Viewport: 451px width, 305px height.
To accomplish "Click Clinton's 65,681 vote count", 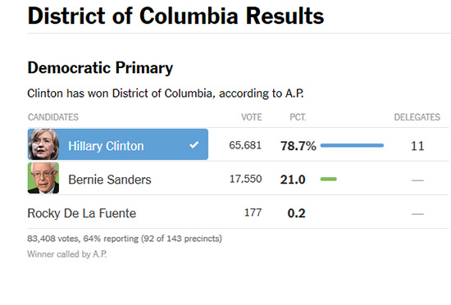I will coord(245,145).
